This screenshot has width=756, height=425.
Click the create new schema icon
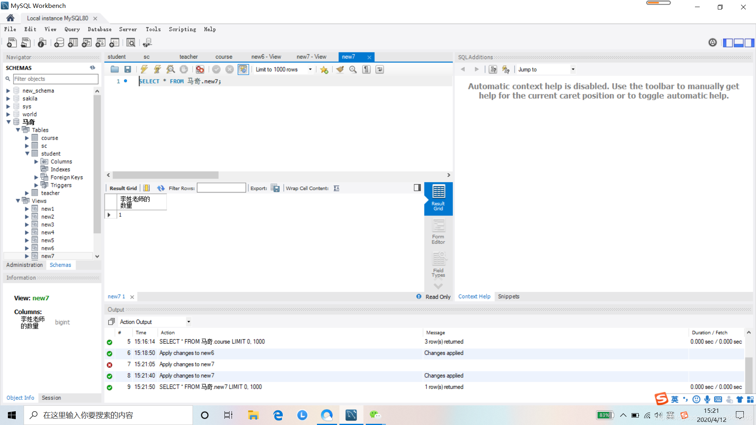click(59, 42)
